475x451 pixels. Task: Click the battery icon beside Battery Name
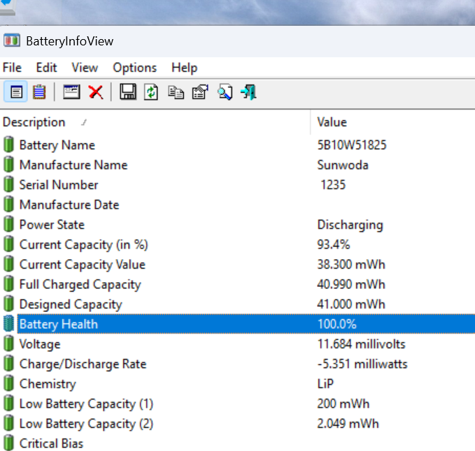pyautogui.click(x=9, y=145)
